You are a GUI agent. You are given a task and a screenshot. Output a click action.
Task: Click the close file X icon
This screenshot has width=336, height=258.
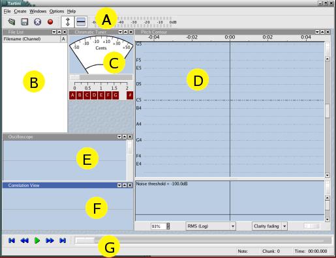pyautogui.click(x=37, y=21)
